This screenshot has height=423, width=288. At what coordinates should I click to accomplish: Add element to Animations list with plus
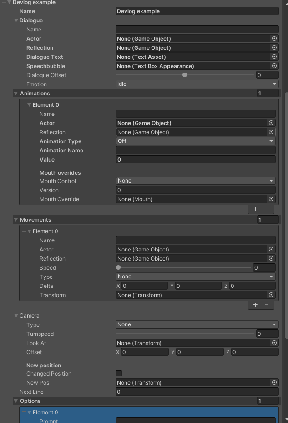[x=255, y=209]
